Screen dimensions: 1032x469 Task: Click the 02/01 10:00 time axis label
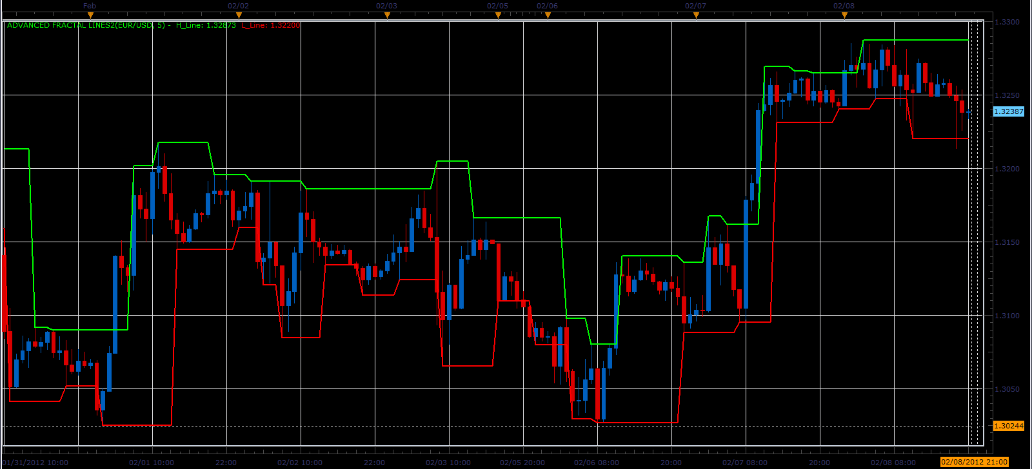click(x=152, y=463)
